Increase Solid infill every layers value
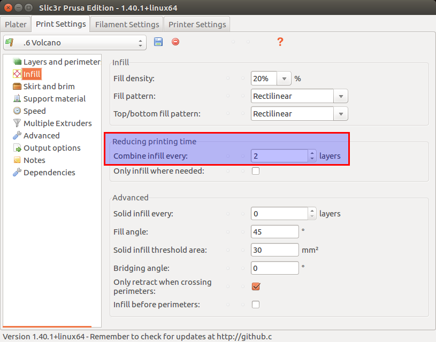 coord(312,211)
